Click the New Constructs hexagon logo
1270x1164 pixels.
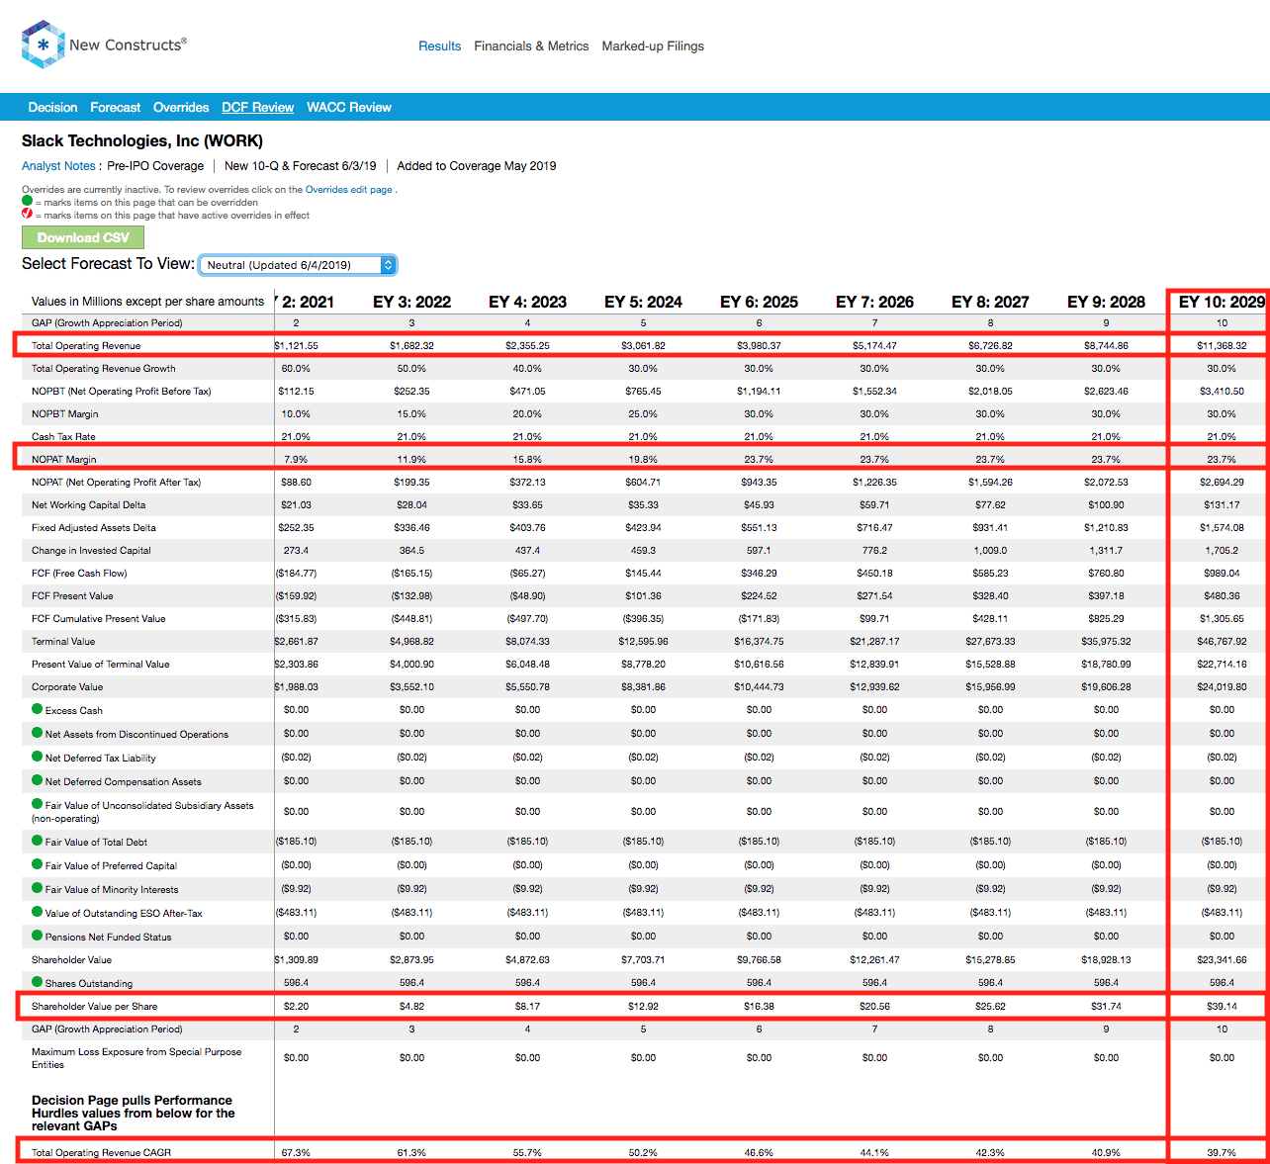43,45
